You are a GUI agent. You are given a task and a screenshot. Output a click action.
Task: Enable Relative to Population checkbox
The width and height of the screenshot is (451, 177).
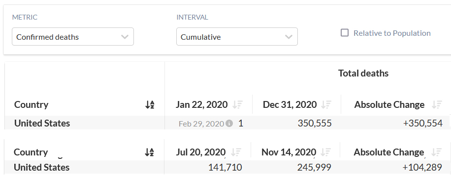[x=345, y=33]
